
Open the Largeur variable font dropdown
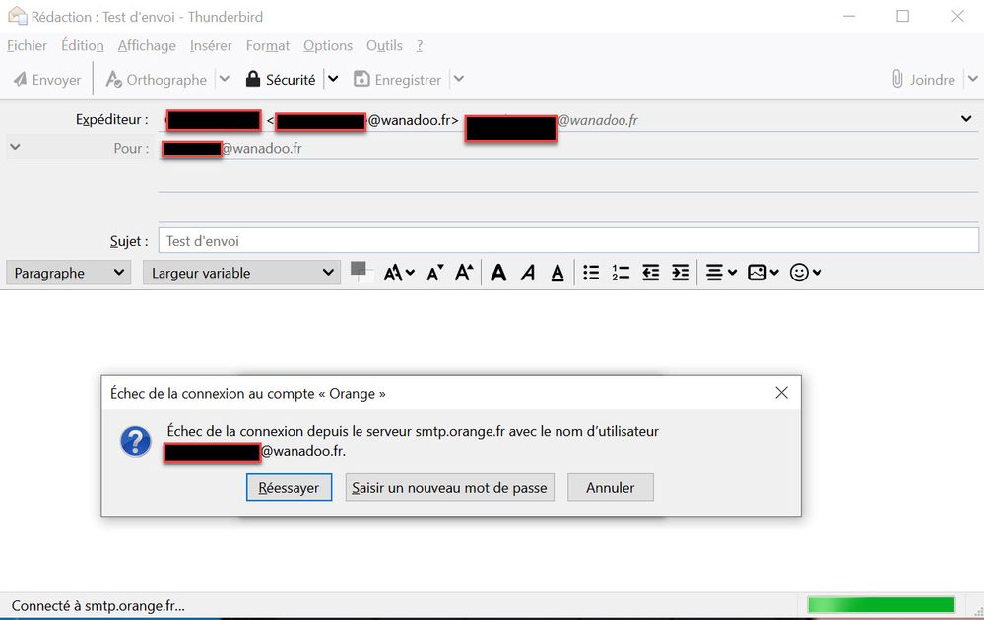(241, 273)
